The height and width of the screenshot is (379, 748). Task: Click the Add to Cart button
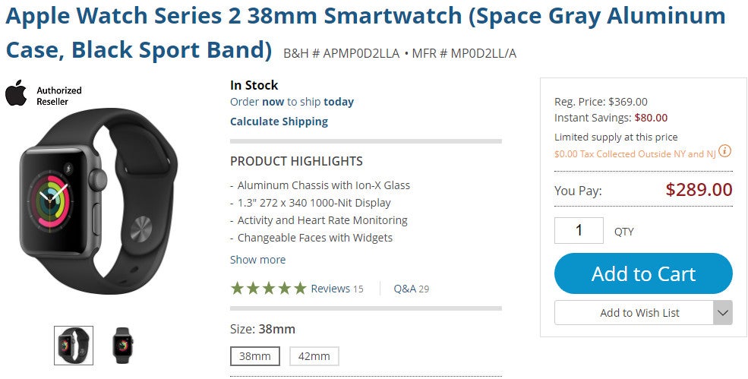[643, 273]
